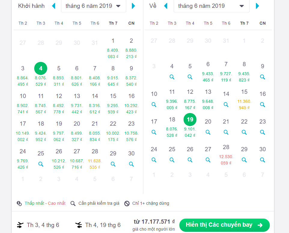The image size is (289, 233).
Task: Check price for return June 20
Action: pos(208,132)
